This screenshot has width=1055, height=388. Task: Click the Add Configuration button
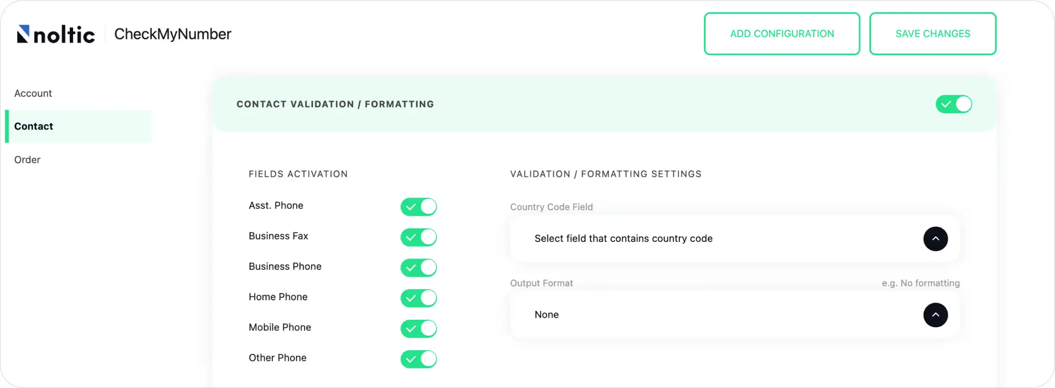coord(782,34)
